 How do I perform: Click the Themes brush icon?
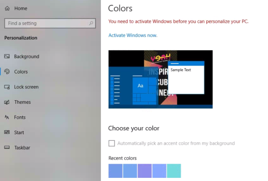pos(7,102)
